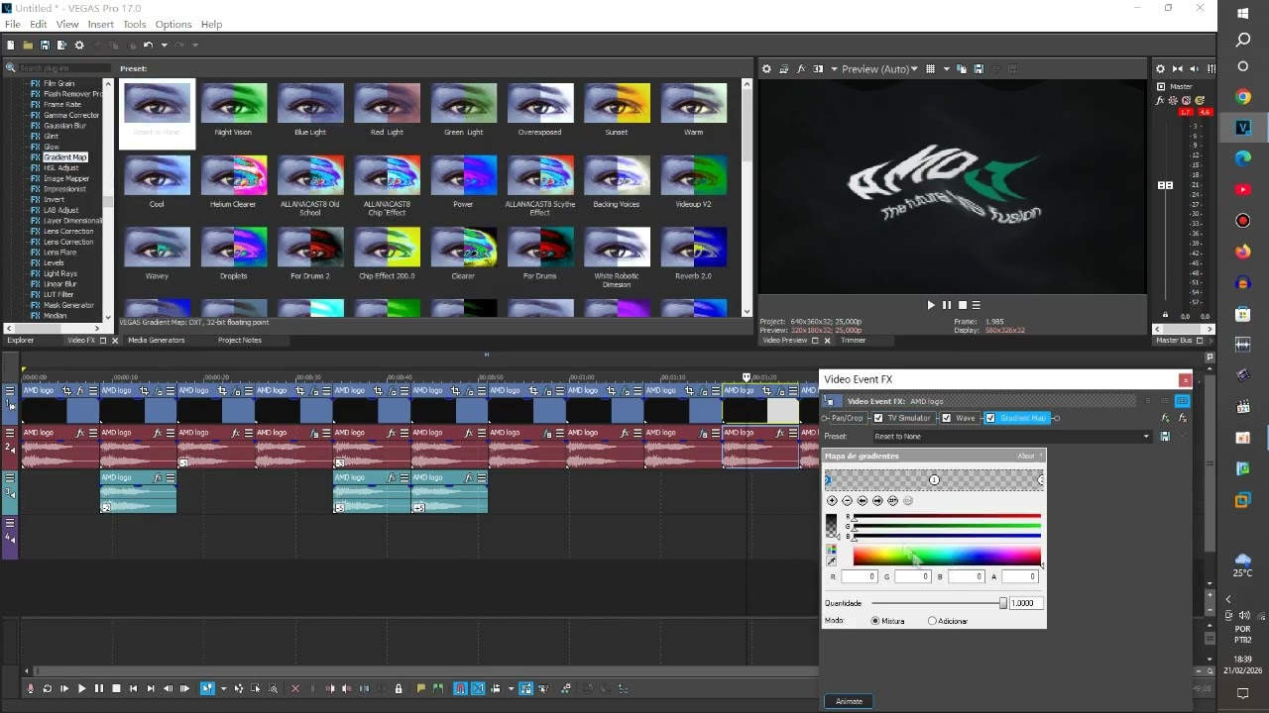Open Pan/Crop in the FX chain

pyautogui.click(x=847, y=418)
